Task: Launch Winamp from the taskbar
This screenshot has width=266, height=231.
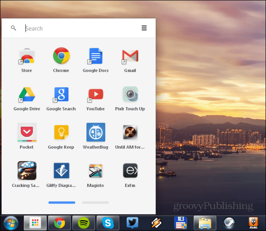Action: pos(156,223)
